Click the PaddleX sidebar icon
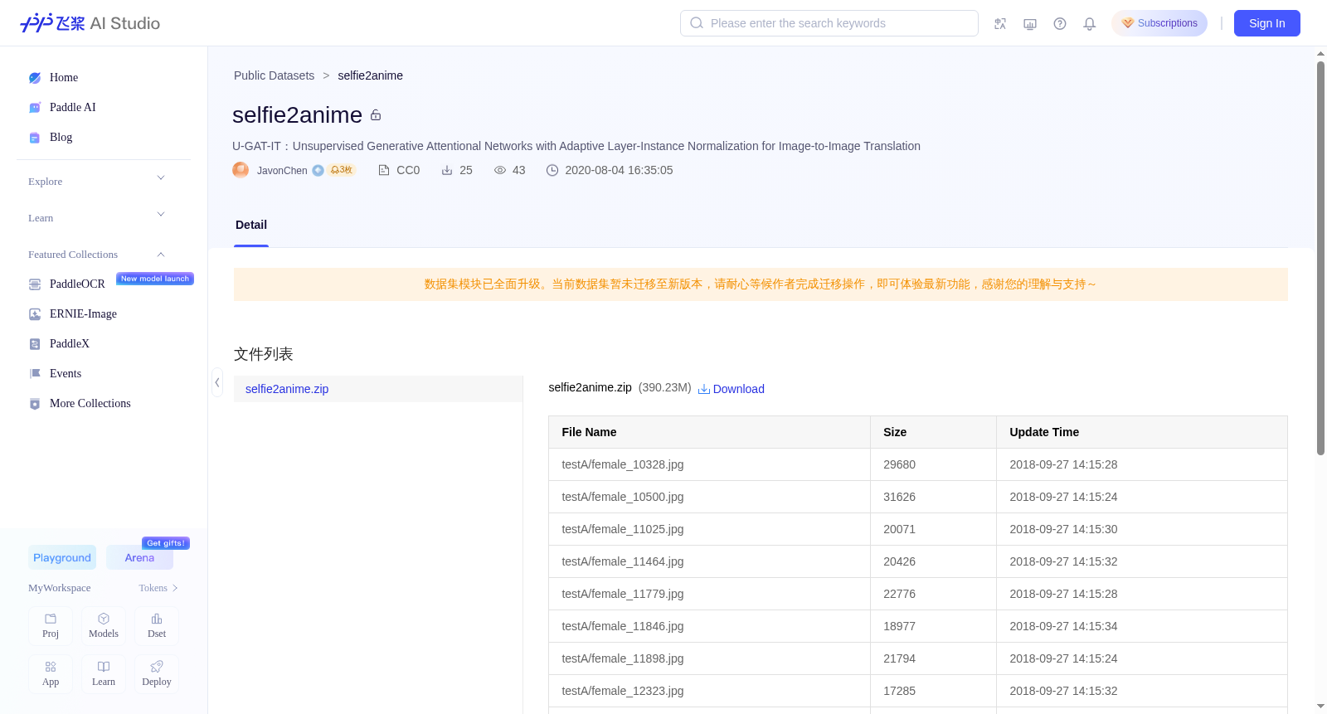 35,344
